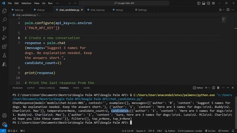This screenshot has width=237, height=133.
Task: Go forward navigation arrow
Action: pos(75,3)
